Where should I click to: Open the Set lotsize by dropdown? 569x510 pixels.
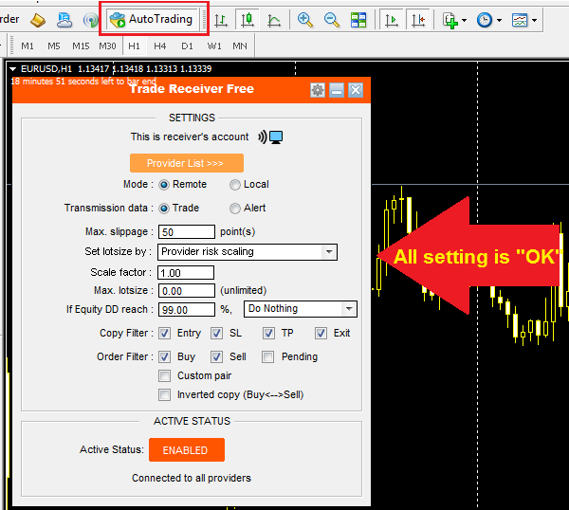tap(248, 252)
